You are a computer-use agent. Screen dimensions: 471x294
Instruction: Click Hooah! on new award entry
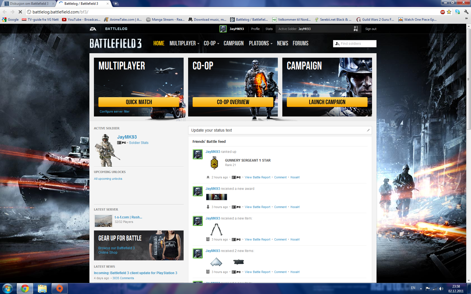pyautogui.click(x=295, y=207)
